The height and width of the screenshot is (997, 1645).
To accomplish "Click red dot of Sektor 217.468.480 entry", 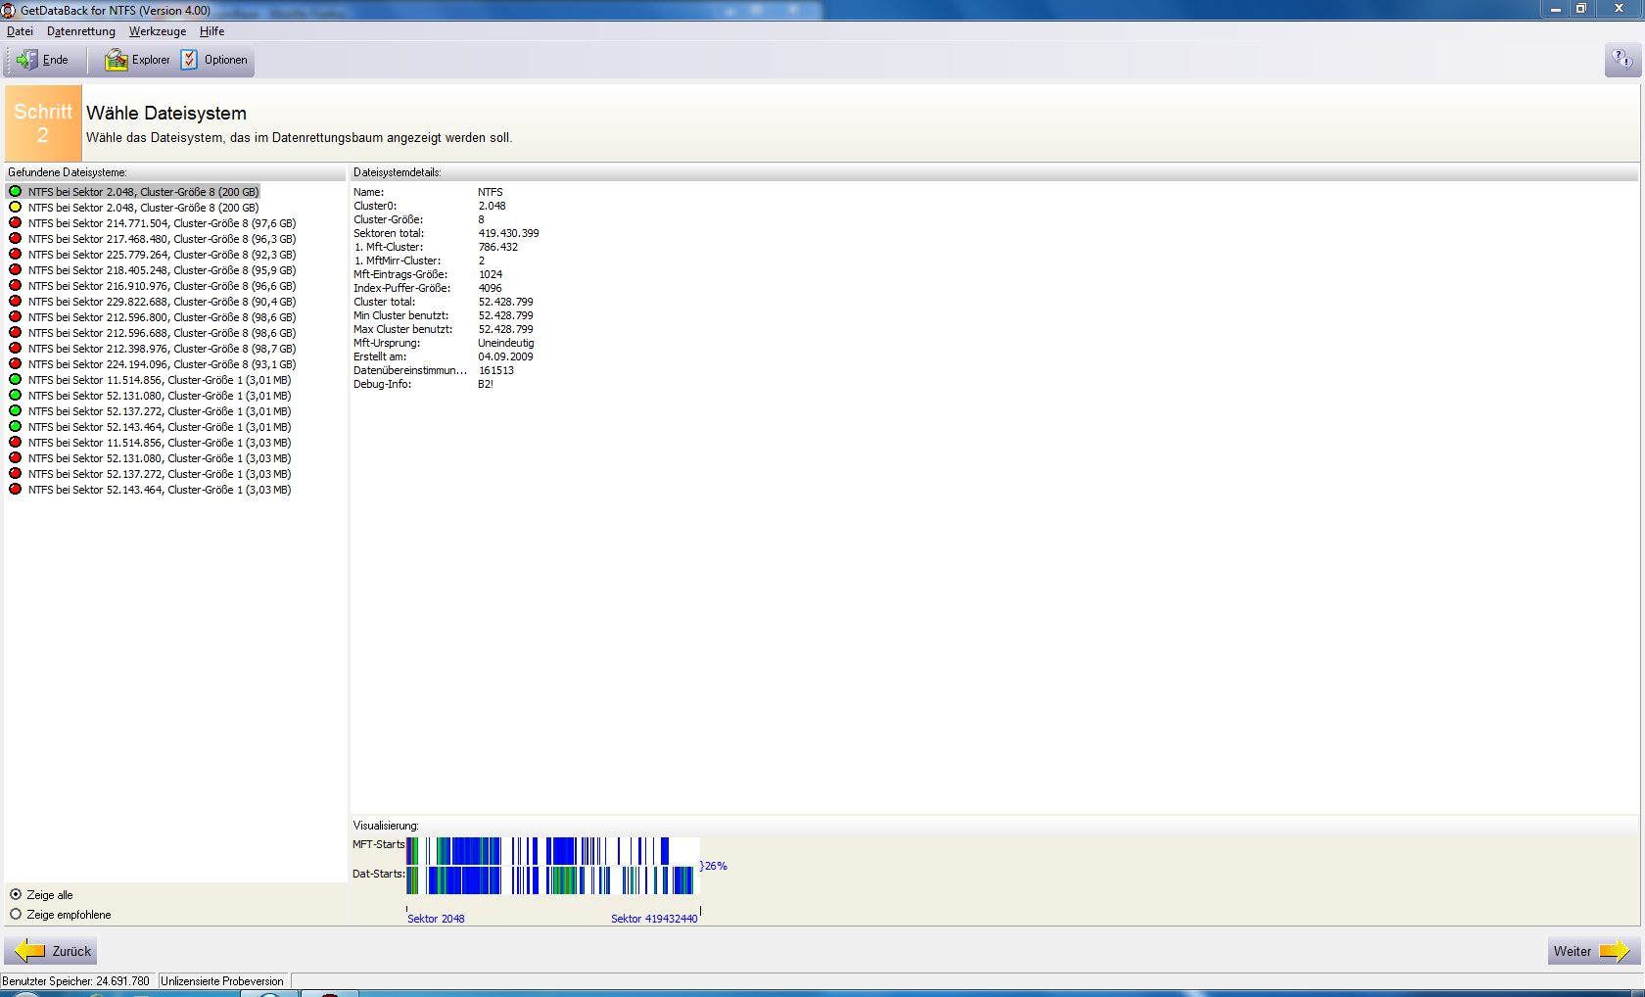I will pyautogui.click(x=15, y=239).
